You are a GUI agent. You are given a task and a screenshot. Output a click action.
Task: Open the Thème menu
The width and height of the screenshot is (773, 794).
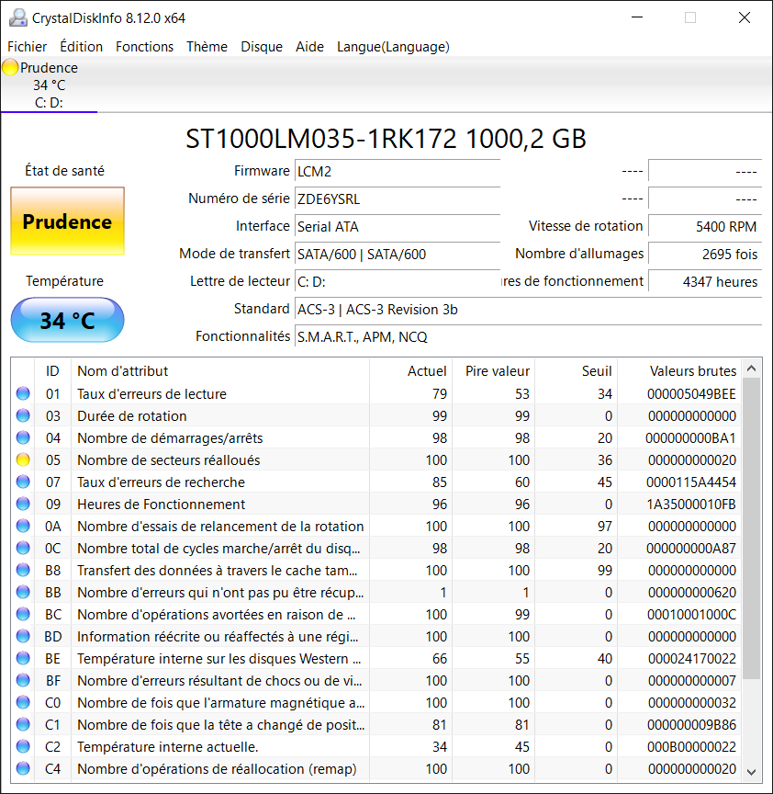tap(207, 47)
